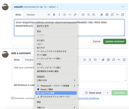Cancel editing the comment
The image size is (129, 109).
96,41
